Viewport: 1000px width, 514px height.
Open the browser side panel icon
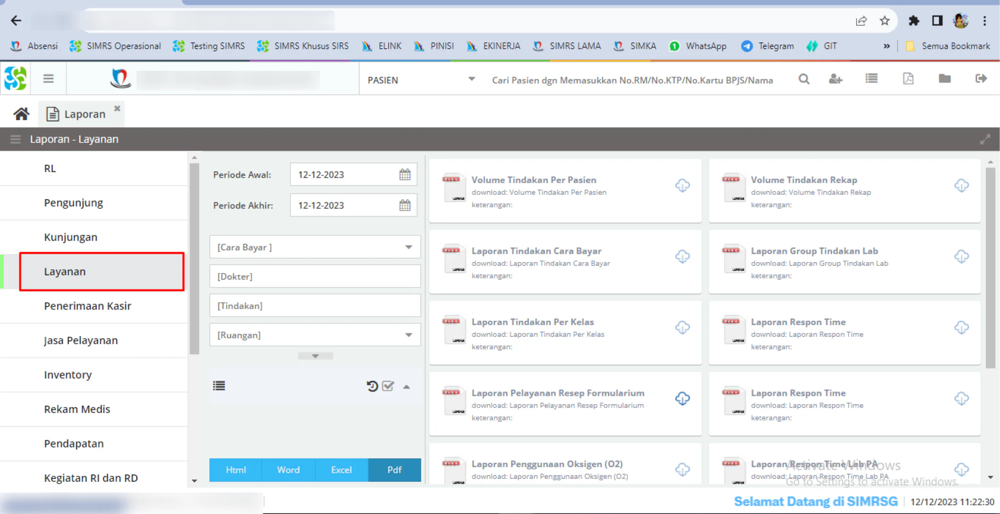(937, 21)
